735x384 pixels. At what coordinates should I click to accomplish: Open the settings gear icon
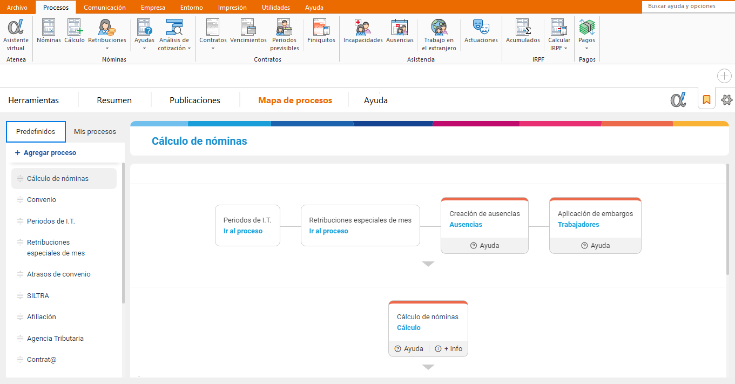[727, 100]
